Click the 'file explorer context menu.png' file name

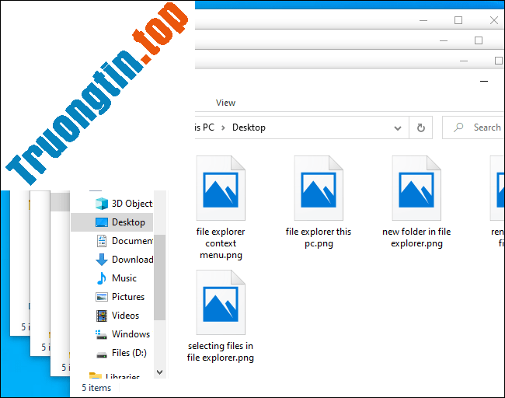pyautogui.click(x=221, y=243)
